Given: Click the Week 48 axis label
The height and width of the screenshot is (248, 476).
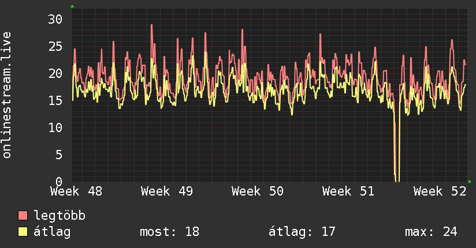Looking at the screenshot, I should click(76, 191).
